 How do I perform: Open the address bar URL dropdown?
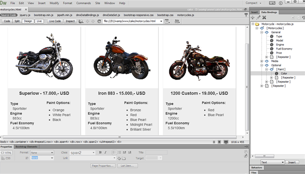[161, 22]
